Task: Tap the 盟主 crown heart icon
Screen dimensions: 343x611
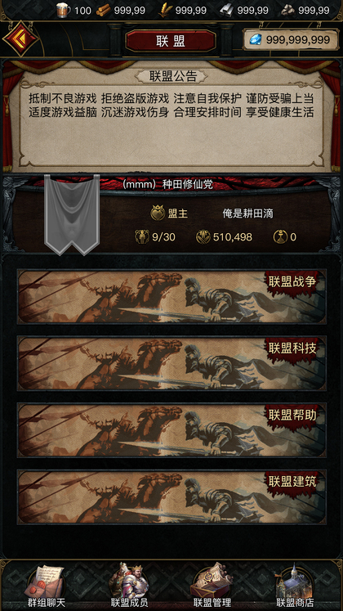Action: [158, 213]
